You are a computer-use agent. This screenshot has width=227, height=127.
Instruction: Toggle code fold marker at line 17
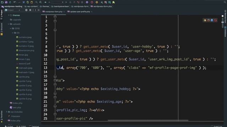click(x=55, y=85)
